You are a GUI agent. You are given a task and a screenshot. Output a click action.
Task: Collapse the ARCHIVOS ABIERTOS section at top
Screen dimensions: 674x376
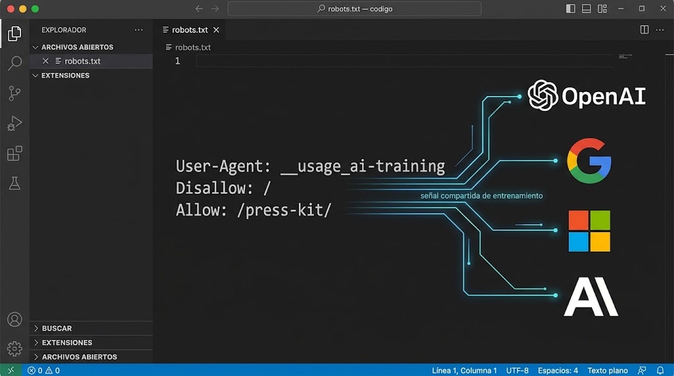(x=91, y=47)
